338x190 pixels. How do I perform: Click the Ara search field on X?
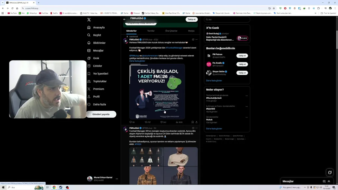[227, 20]
